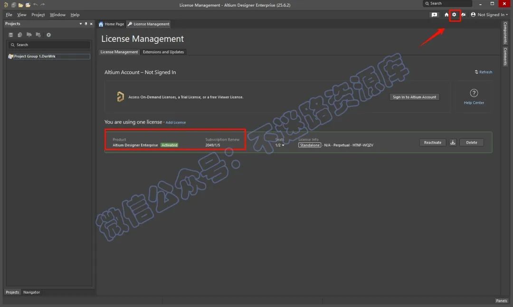The height and width of the screenshot is (307, 513).
Task: Click the undo arrow in the title bar
Action: pyautogui.click(x=35, y=5)
